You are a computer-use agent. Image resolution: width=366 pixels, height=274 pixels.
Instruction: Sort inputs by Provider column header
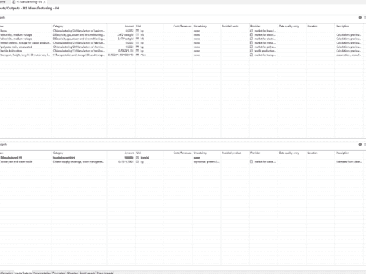point(255,26)
